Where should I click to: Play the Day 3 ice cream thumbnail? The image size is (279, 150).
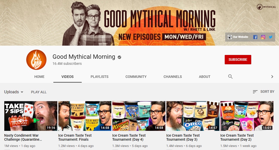click(x=193, y=116)
